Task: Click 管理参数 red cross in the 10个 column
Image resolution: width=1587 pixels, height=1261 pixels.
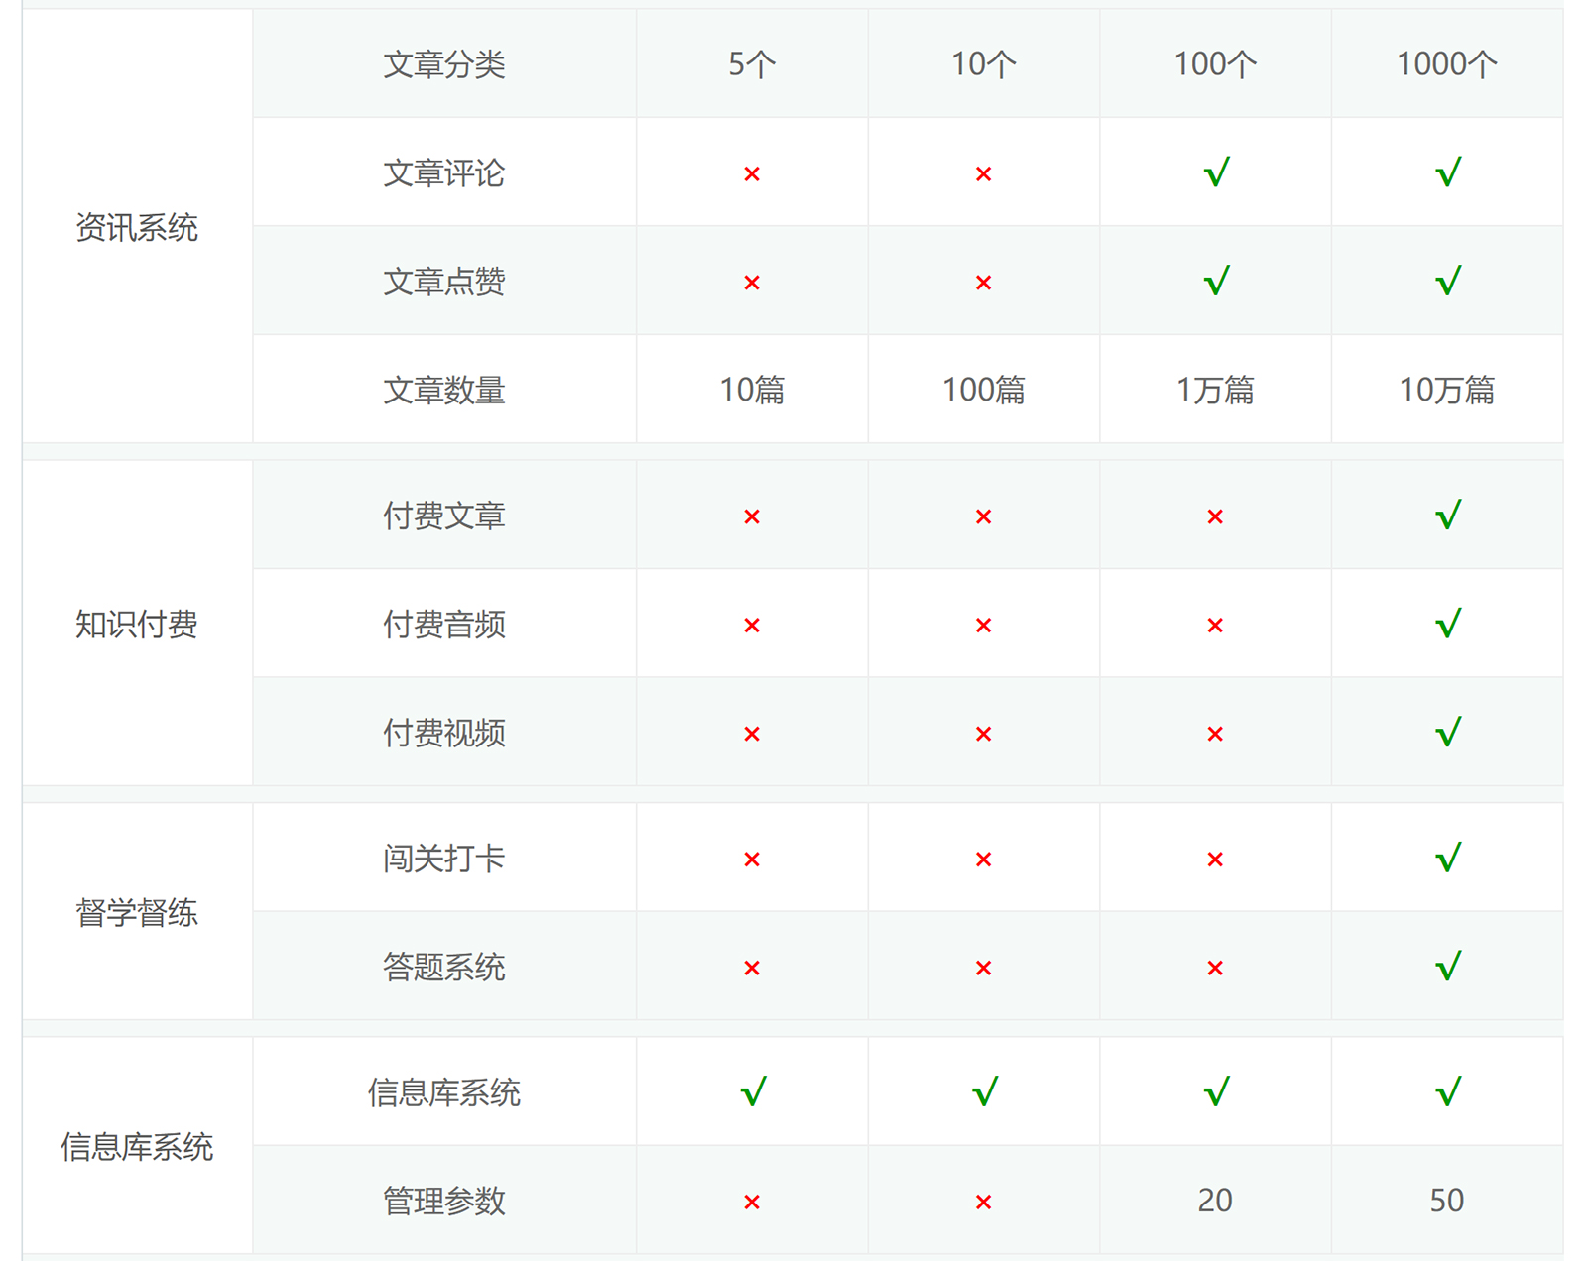Action: (983, 1203)
